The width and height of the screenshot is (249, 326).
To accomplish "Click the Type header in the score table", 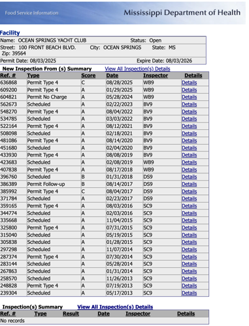I will click(33, 76).
